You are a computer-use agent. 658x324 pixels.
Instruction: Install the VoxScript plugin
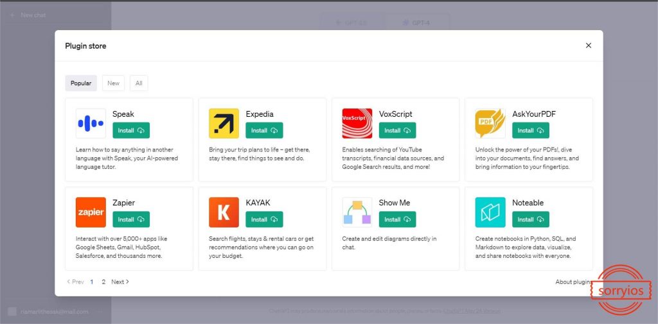click(x=397, y=130)
